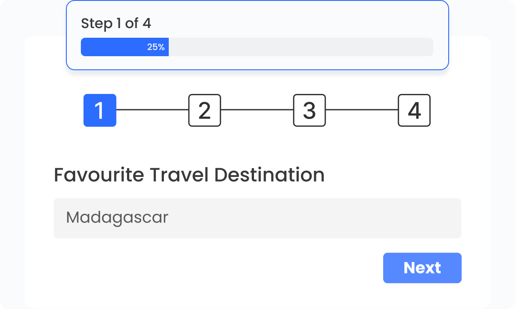Jump to step 3 of the wizard
This screenshot has height=309, width=515.
[x=309, y=111]
